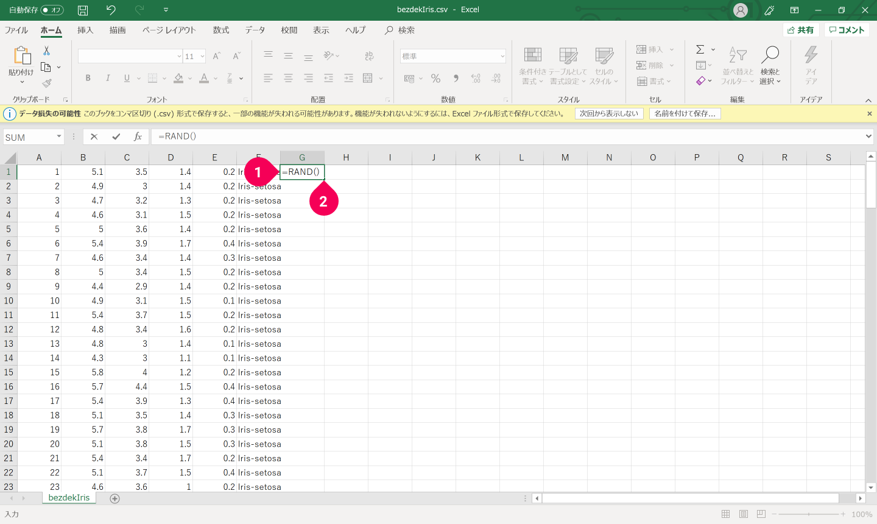Click the Format Painter brush icon

(x=47, y=83)
